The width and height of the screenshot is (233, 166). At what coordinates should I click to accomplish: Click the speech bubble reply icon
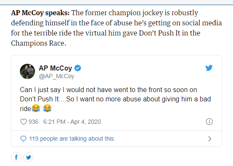[x=23, y=139]
